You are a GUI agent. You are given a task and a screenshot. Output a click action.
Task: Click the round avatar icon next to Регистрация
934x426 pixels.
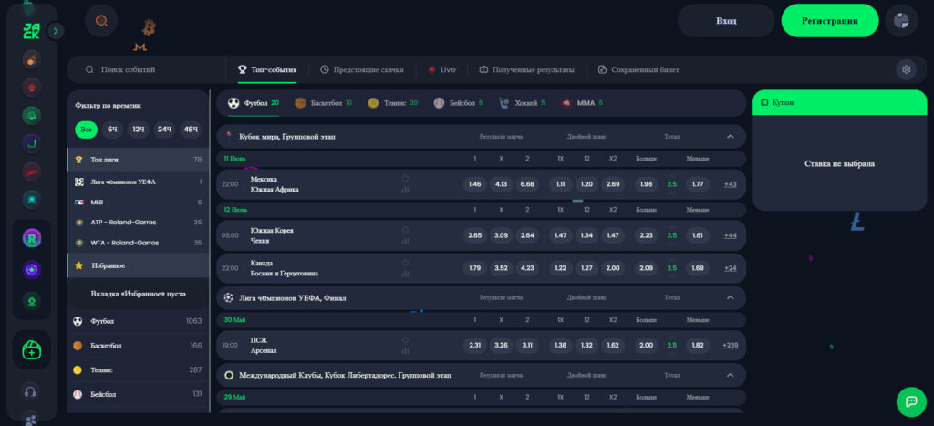click(x=901, y=21)
